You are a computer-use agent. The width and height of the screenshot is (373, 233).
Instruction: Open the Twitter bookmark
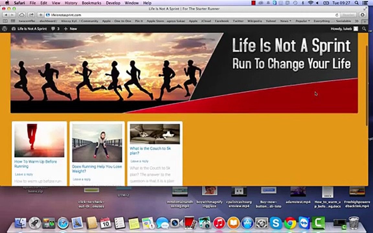click(x=238, y=21)
